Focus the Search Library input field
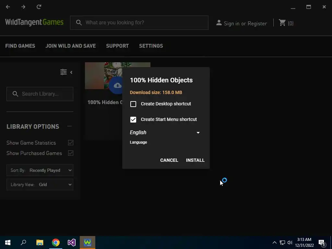The image size is (332, 249). 40,94
